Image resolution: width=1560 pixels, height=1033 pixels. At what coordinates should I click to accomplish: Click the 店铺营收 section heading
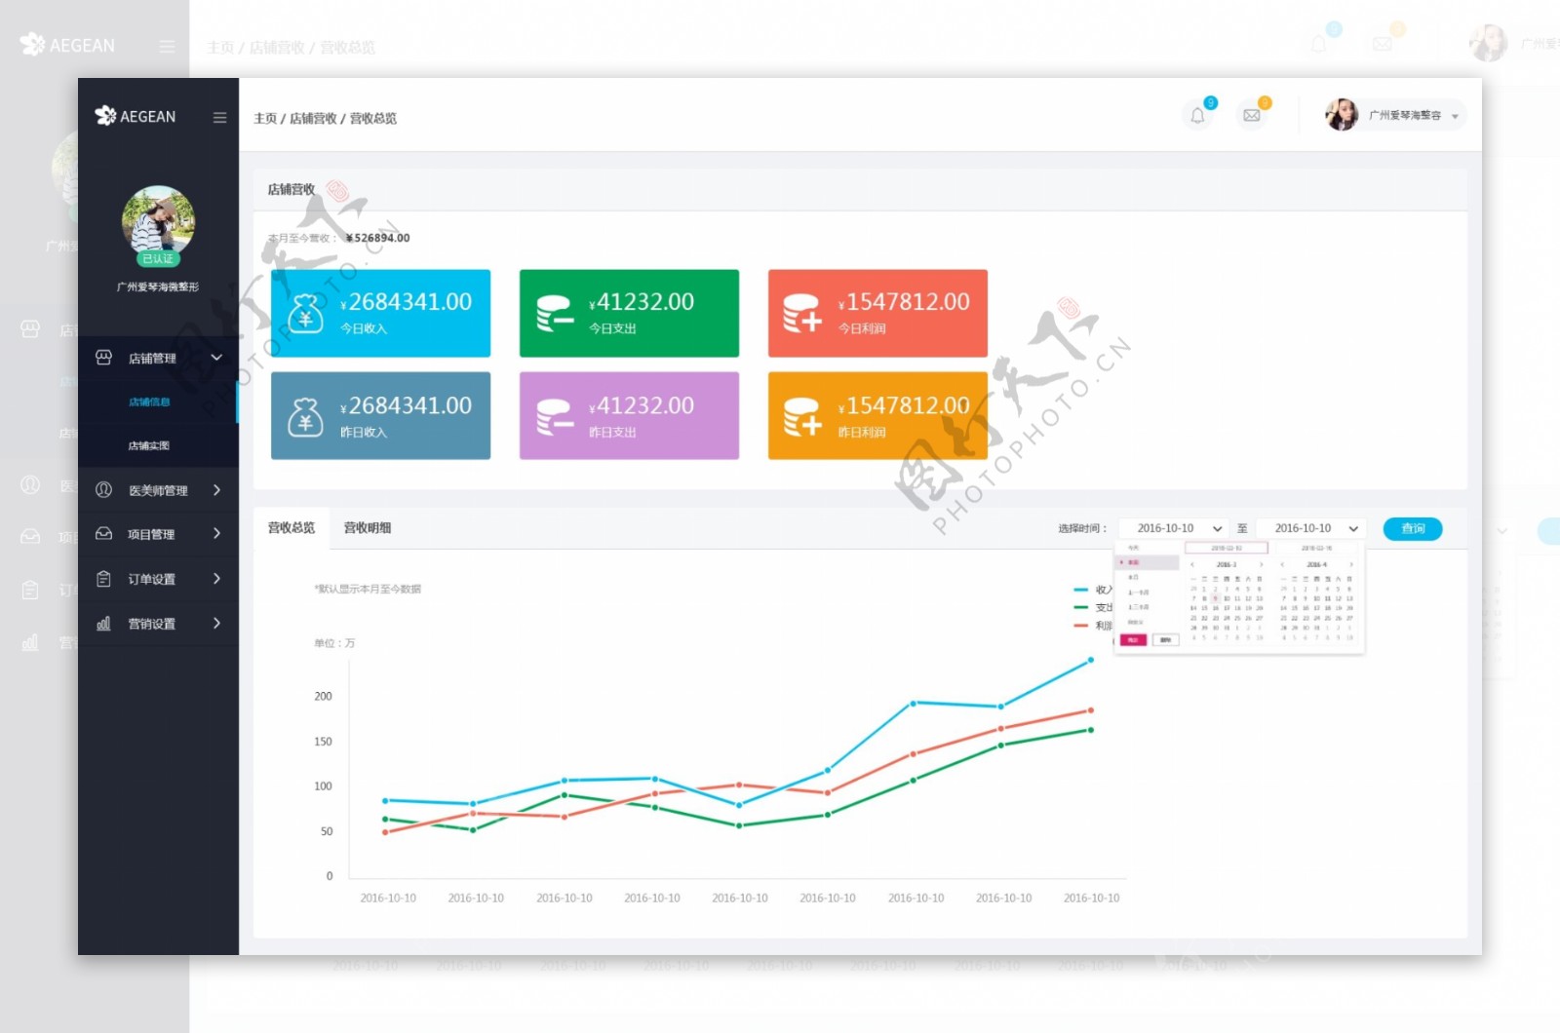292,189
